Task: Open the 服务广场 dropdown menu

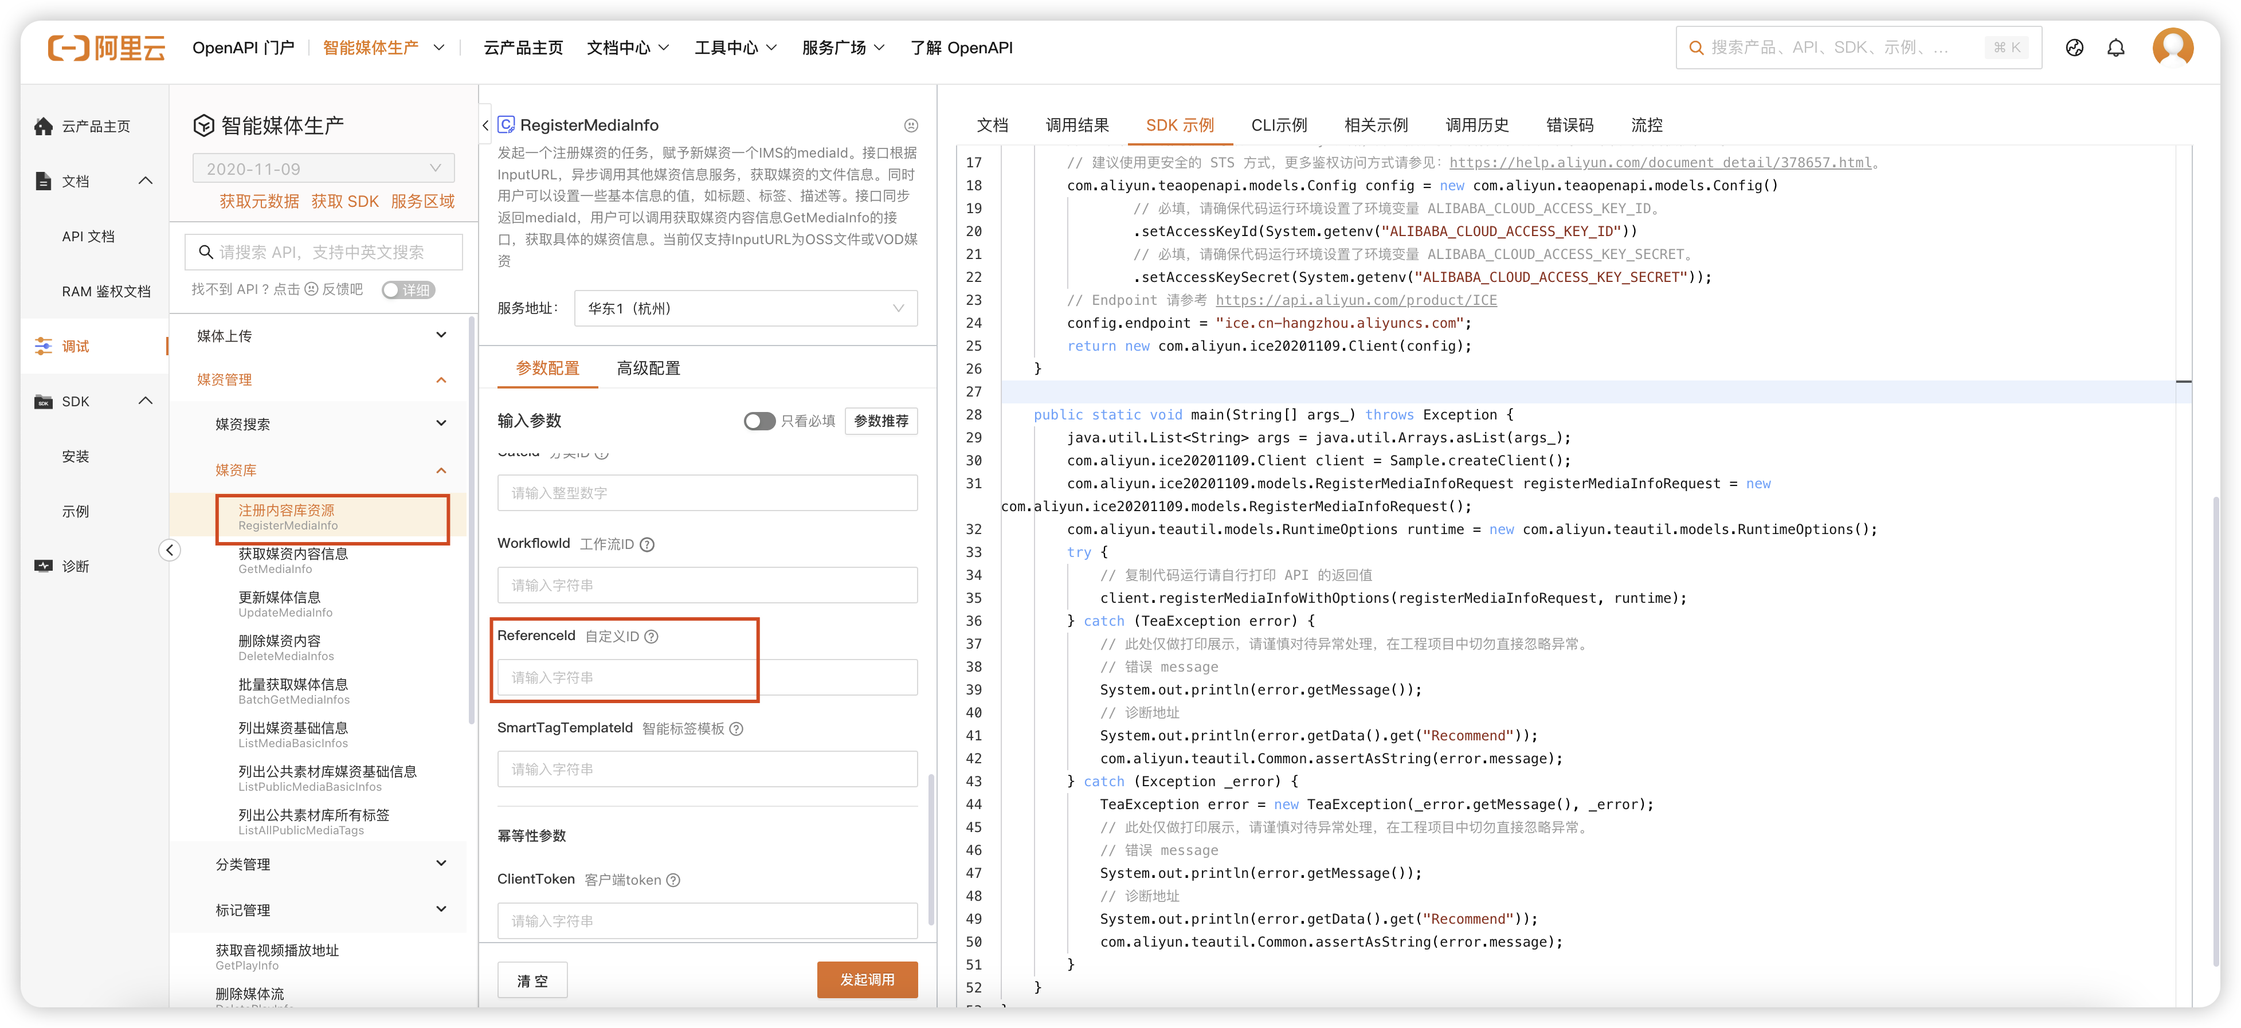Action: click(x=843, y=48)
